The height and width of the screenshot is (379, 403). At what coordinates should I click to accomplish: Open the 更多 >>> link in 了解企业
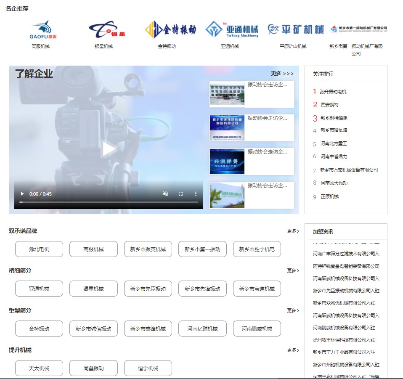pyautogui.click(x=282, y=74)
